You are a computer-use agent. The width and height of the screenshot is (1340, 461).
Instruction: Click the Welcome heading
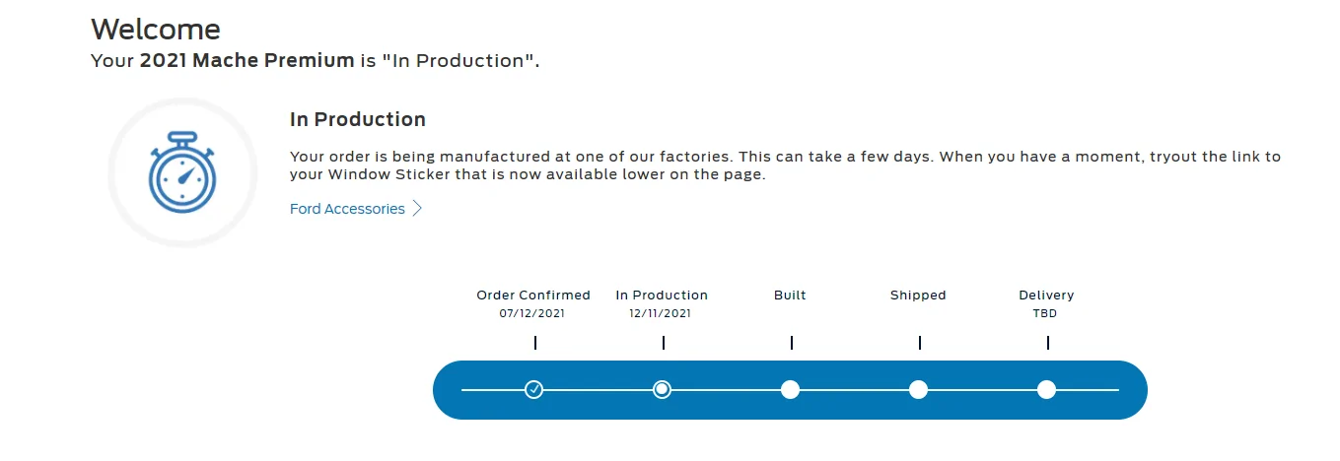156,29
